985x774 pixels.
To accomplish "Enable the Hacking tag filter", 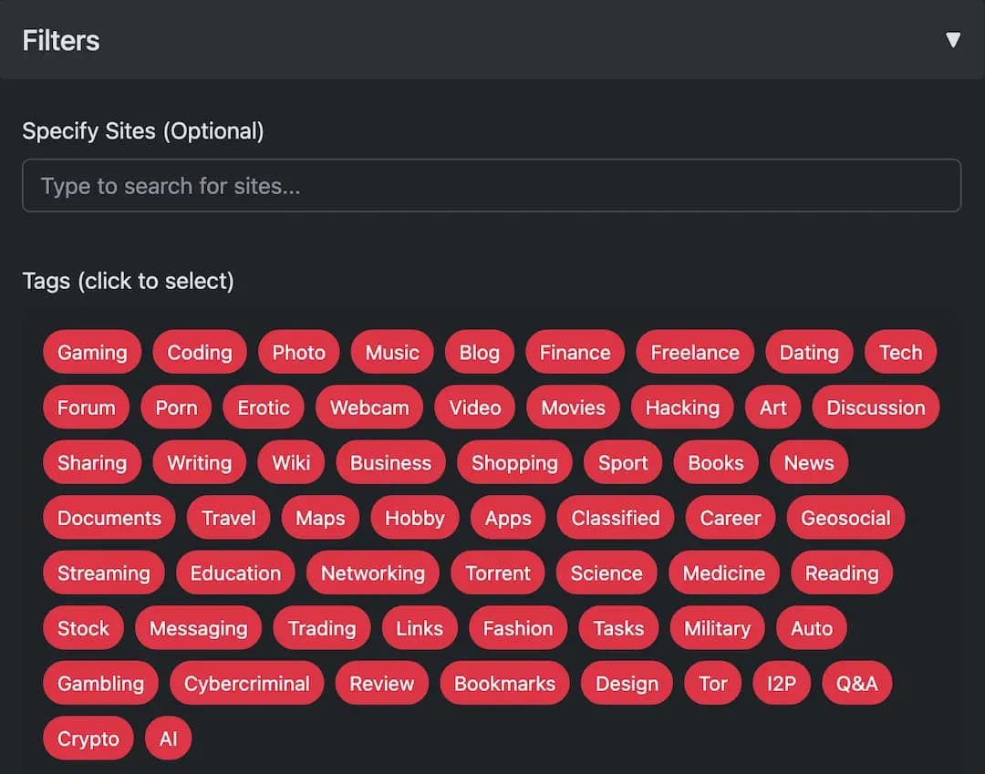I will 682,408.
